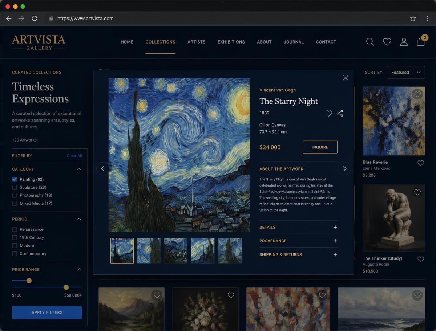436x331 pixels.
Task: Share The Starry Night artwork
Action: 340,114
